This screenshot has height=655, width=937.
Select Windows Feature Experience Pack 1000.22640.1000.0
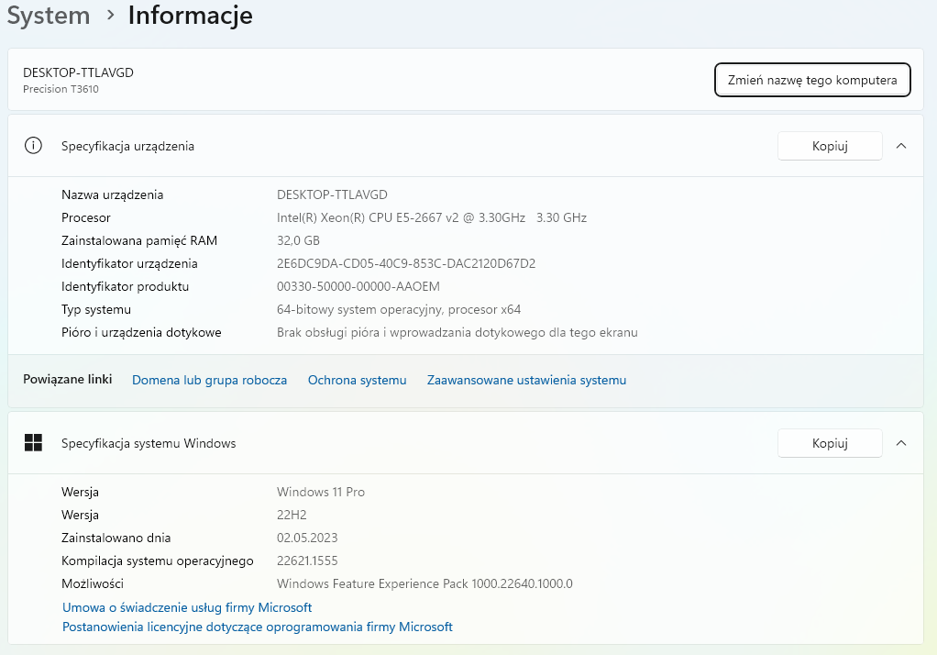click(424, 583)
